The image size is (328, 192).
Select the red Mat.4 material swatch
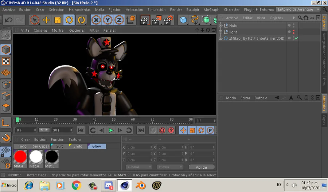(x=20, y=159)
